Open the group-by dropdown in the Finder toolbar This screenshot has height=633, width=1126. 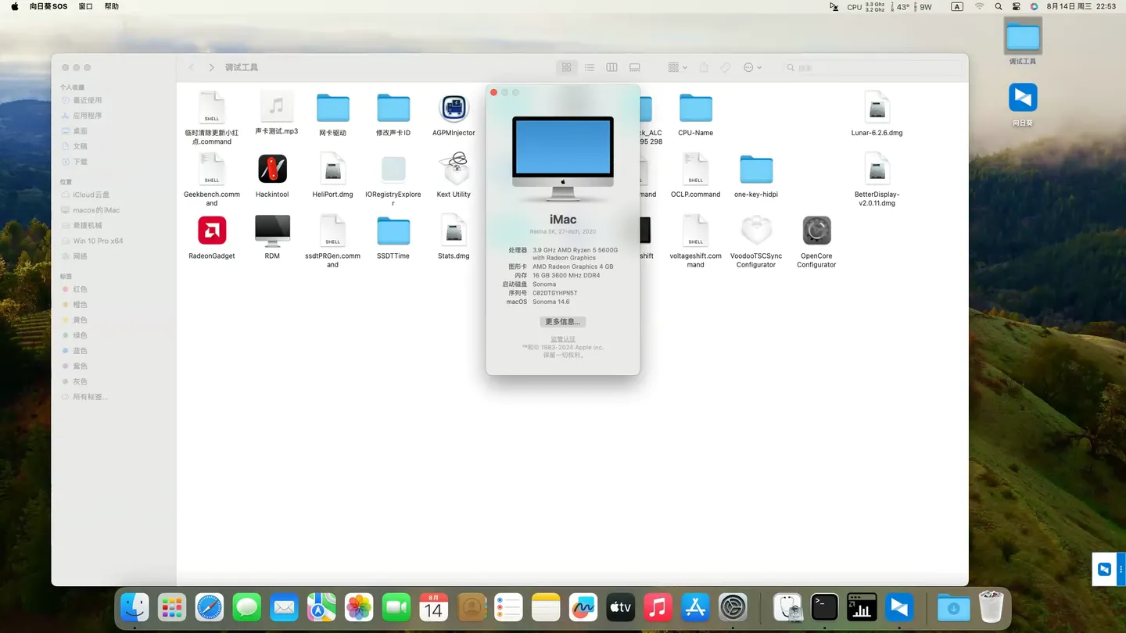click(677, 68)
